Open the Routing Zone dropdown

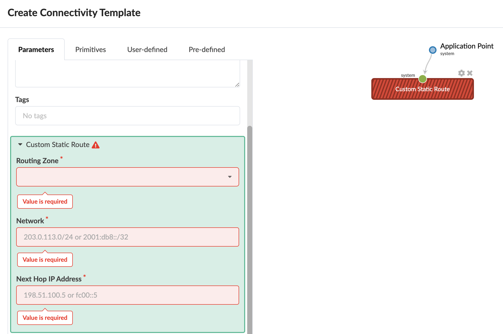121,177
